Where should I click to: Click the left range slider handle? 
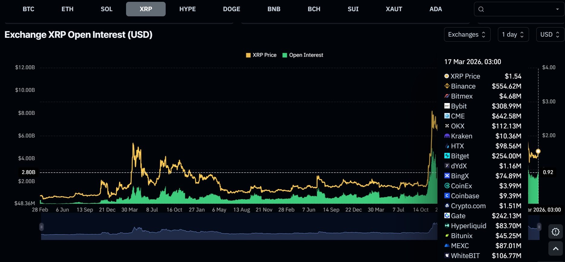pyautogui.click(x=41, y=227)
